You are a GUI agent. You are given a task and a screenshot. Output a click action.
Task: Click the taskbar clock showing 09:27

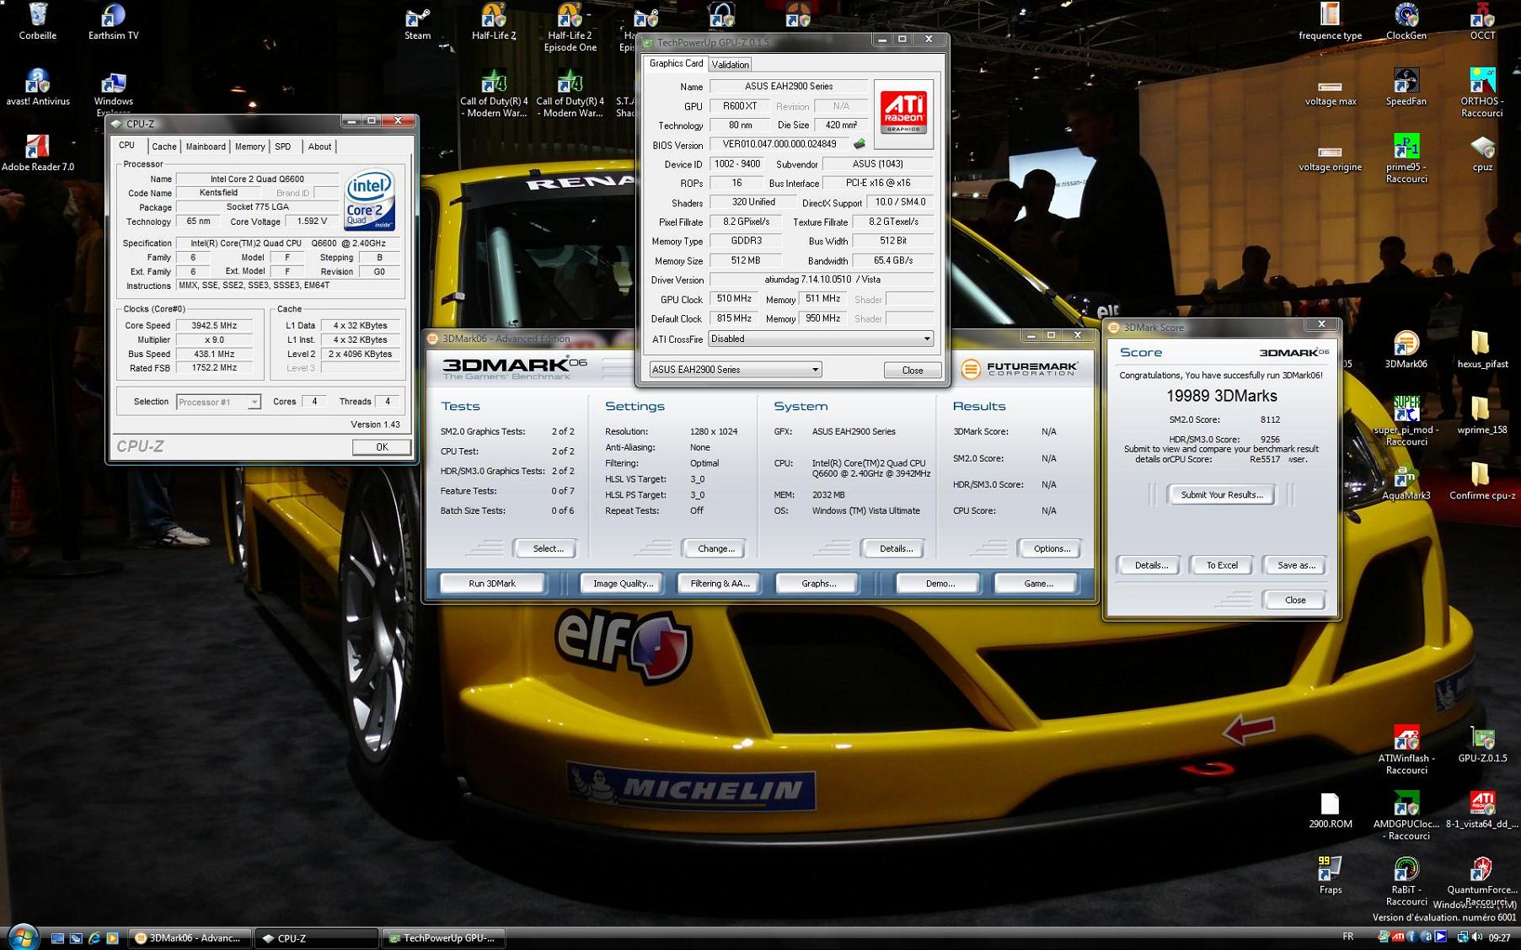pos(1499,937)
